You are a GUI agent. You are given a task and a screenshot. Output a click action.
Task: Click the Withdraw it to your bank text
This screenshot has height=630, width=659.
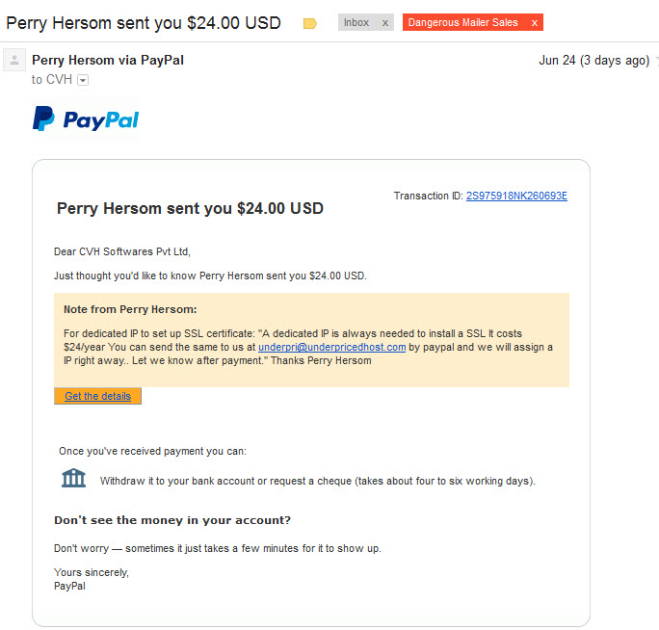pos(317,481)
